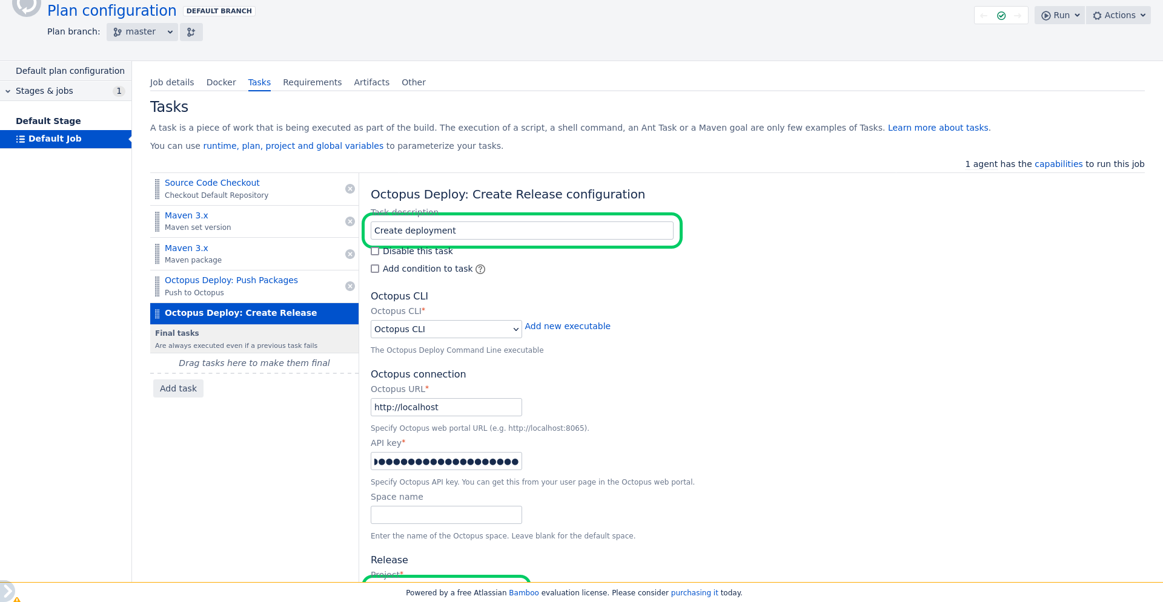Click the Space name input field
The image size is (1163, 602).
tap(446, 515)
